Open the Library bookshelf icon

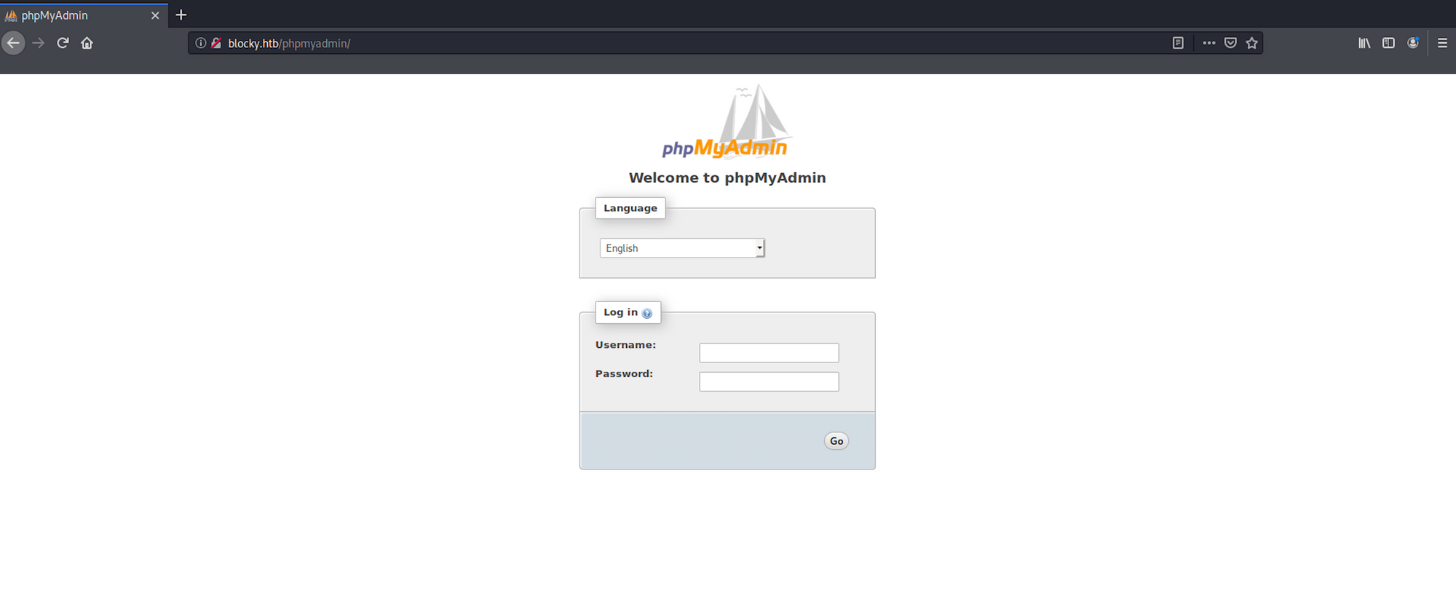pyautogui.click(x=1364, y=43)
